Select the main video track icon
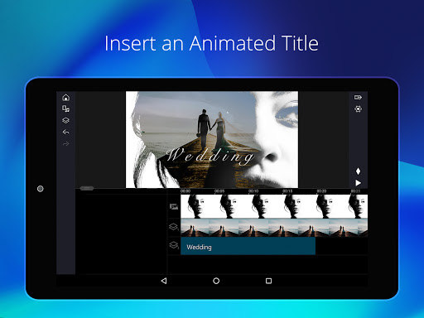Viewport: 424px width, 318px height. [174, 206]
